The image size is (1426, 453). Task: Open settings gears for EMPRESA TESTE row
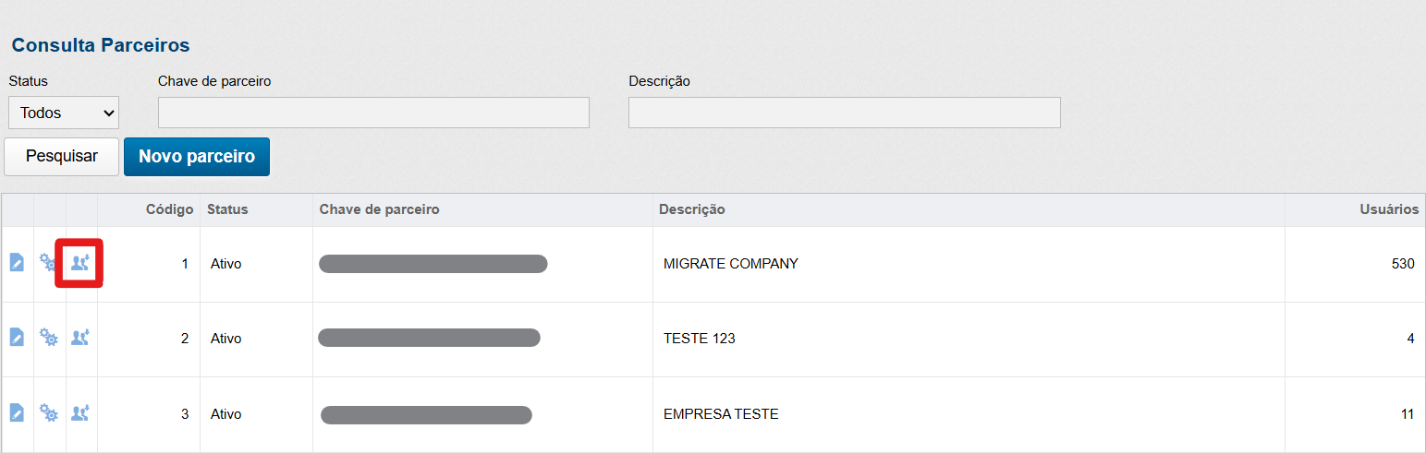point(49,412)
